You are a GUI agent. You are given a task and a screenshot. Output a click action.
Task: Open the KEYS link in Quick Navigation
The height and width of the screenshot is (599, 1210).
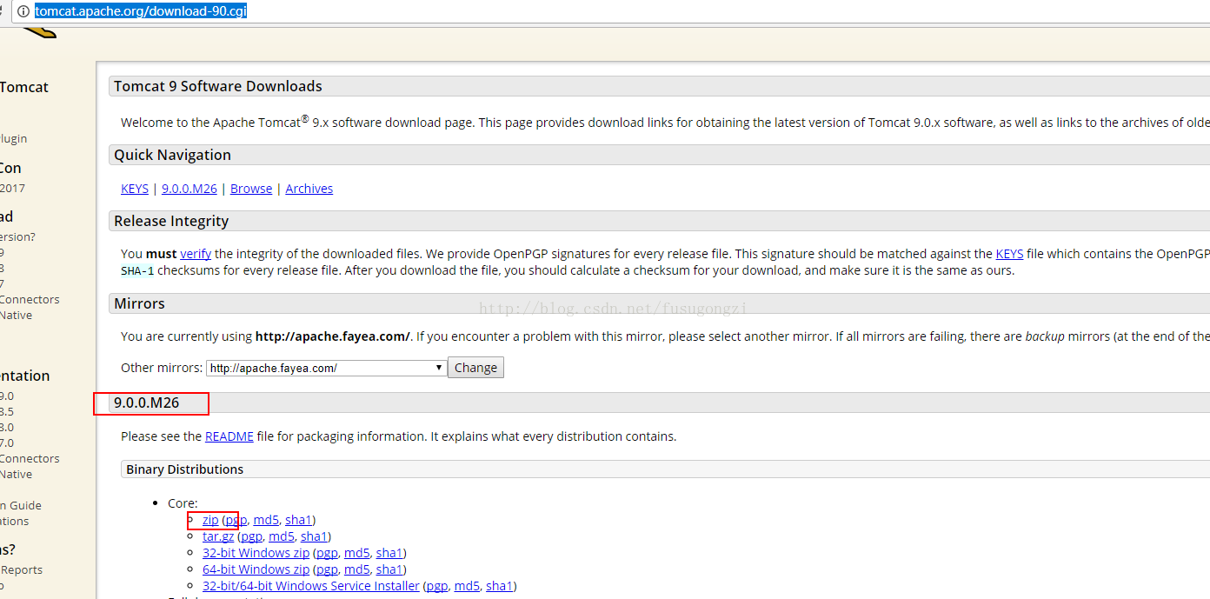click(135, 189)
